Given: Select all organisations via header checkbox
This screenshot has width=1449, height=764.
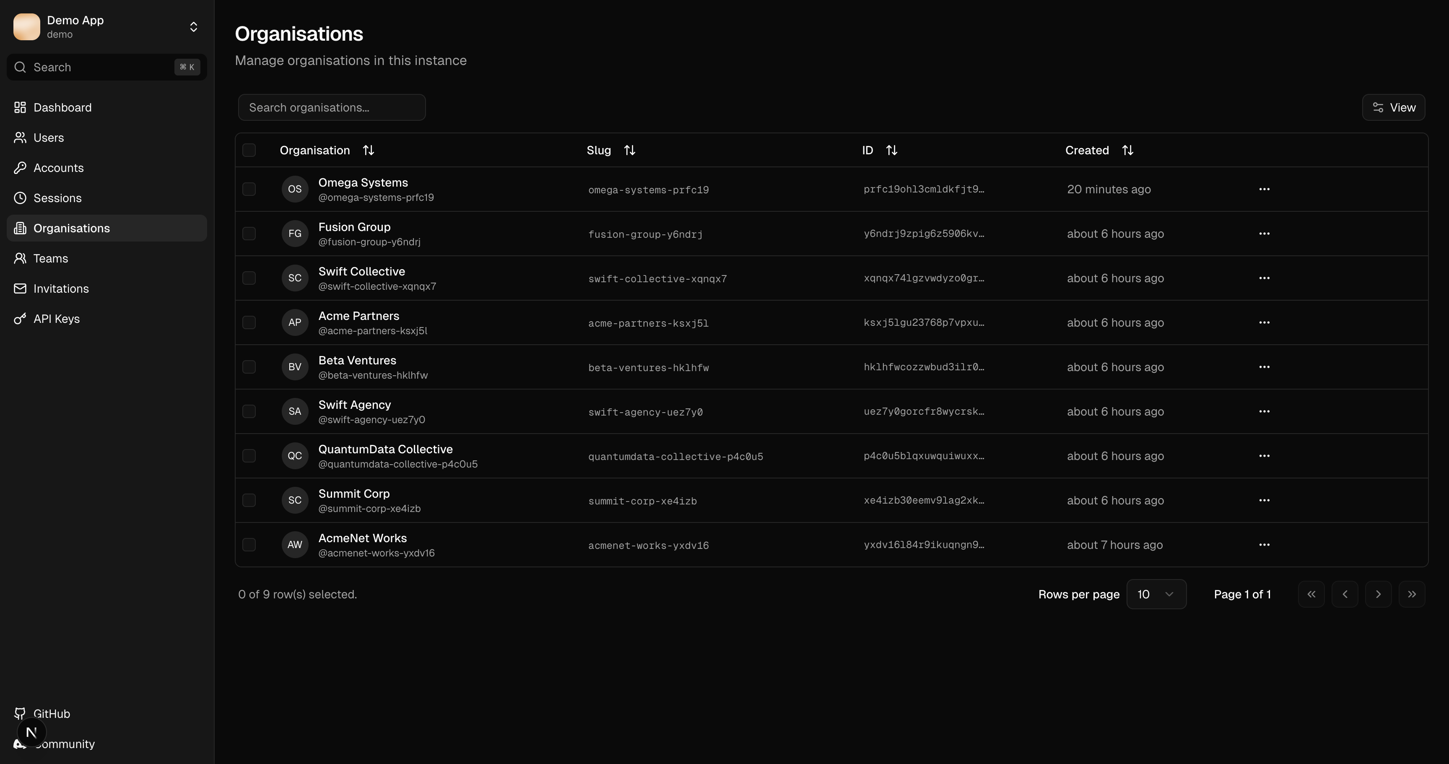Looking at the screenshot, I should point(249,150).
